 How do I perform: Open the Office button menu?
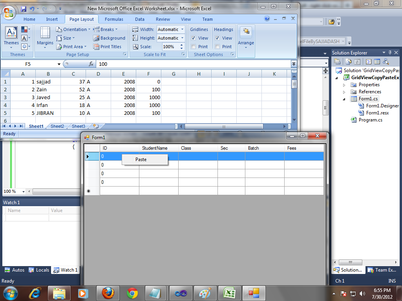[x=8, y=12]
